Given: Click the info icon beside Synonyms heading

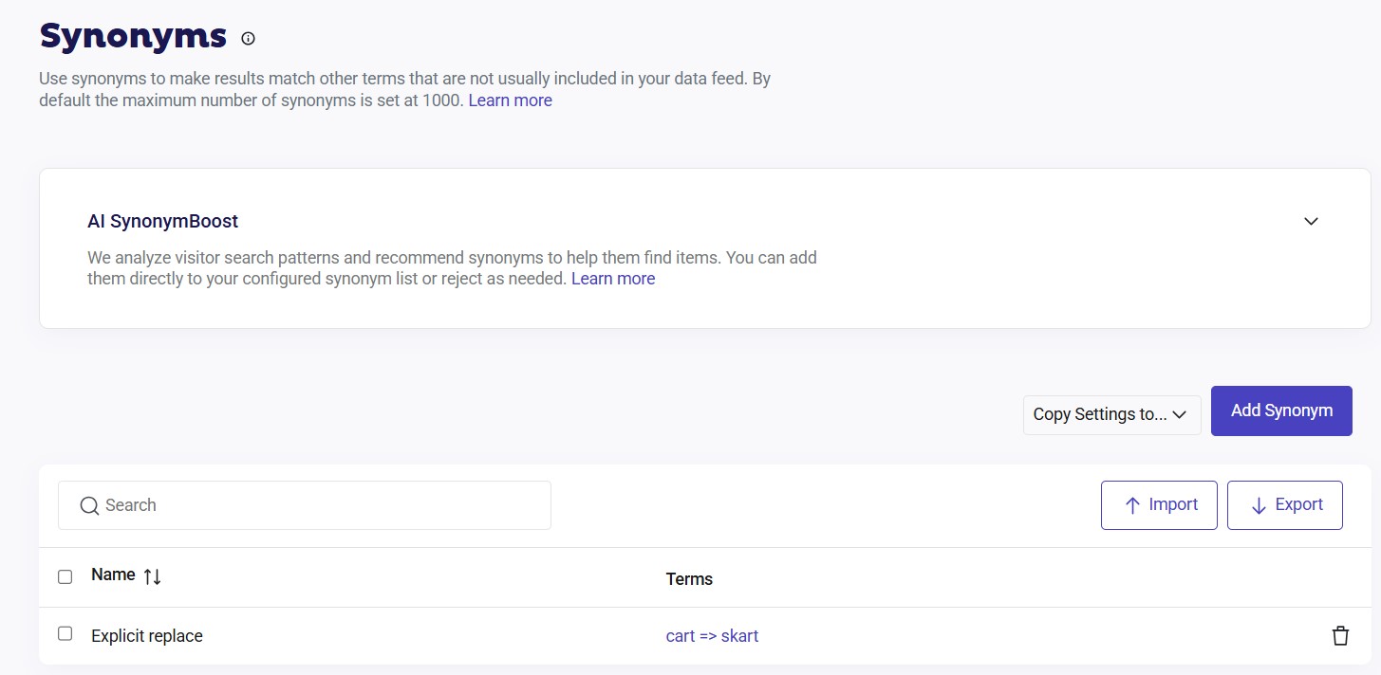Looking at the screenshot, I should [x=248, y=39].
